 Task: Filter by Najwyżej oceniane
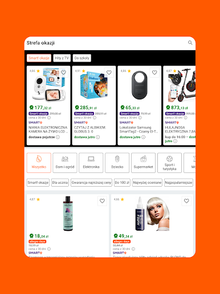pyautogui.click(x=147, y=183)
